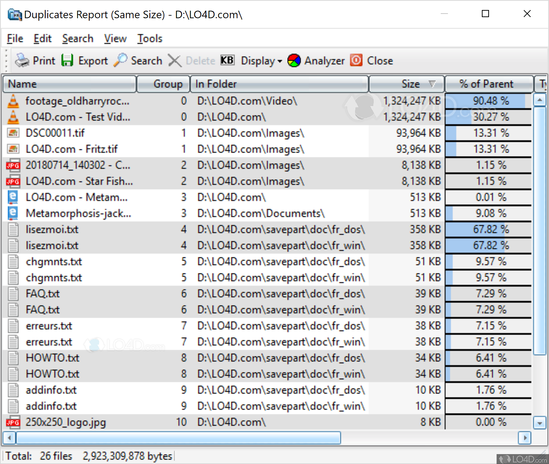Open the Analyzer pie chart tool
Viewport: 549px width, 464px height.
[294, 60]
